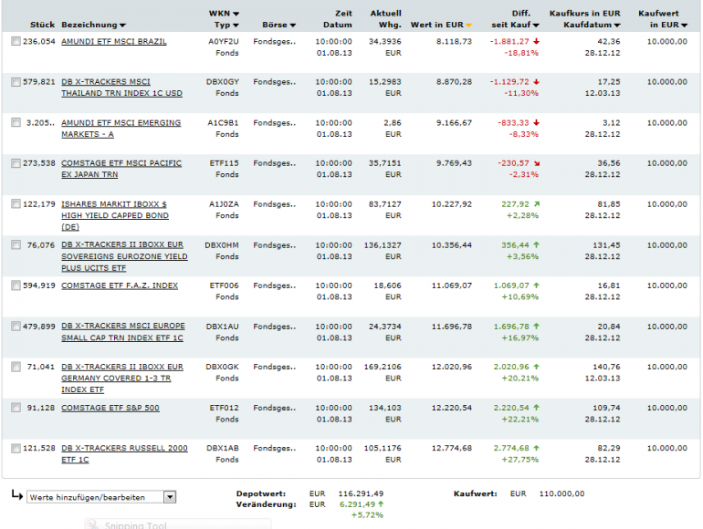Click the Werte hinzufügen/bearbeiten dropdown arrow button
The height and width of the screenshot is (529, 703).
pyautogui.click(x=170, y=497)
